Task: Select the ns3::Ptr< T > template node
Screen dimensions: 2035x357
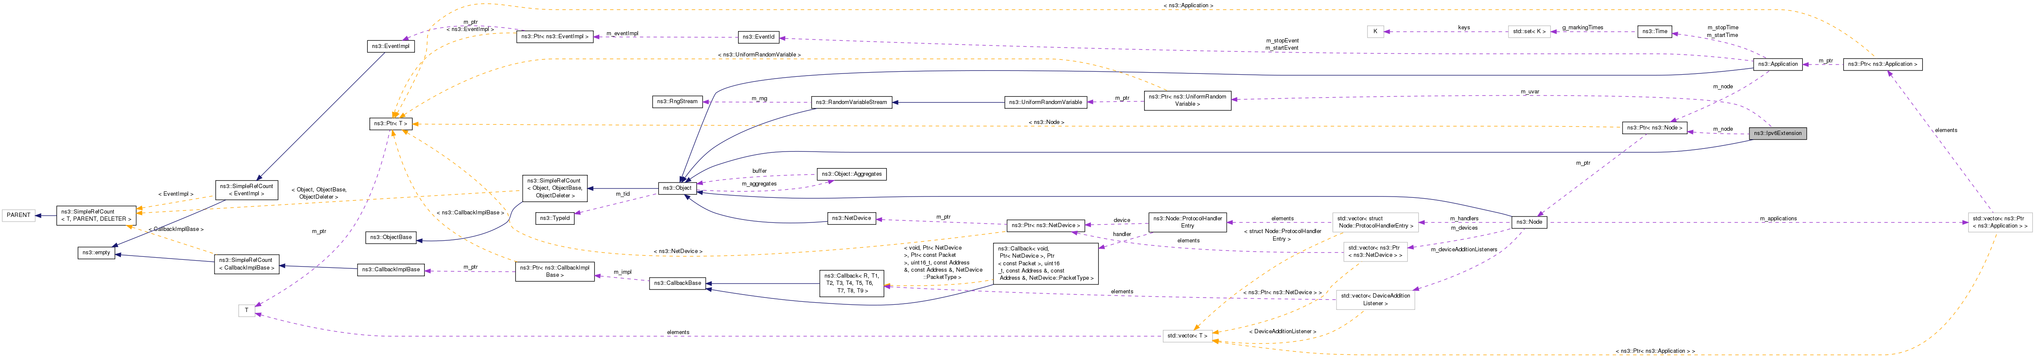Action: (x=390, y=124)
